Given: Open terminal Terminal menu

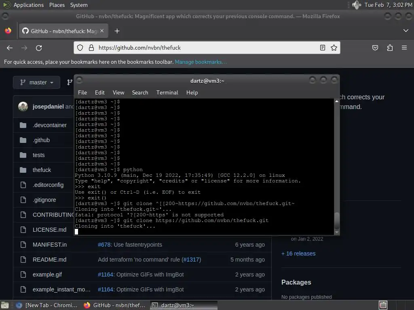Looking at the screenshot, I should click(x=167, y=92).
